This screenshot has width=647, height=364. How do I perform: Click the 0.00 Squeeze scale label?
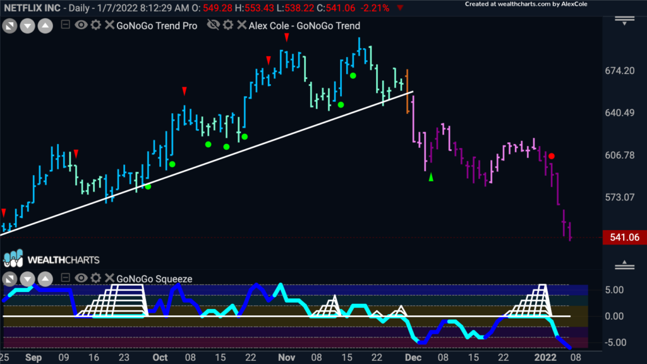tap(614, 317)
